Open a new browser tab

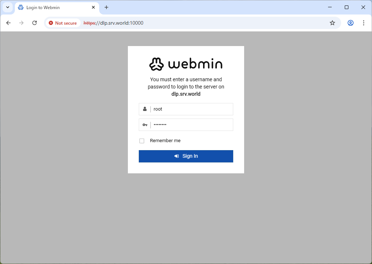(106, 7)
